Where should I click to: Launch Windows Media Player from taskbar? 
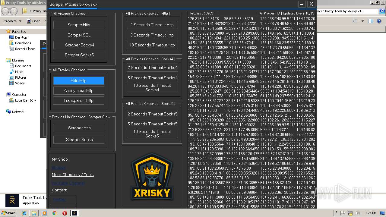44,213
